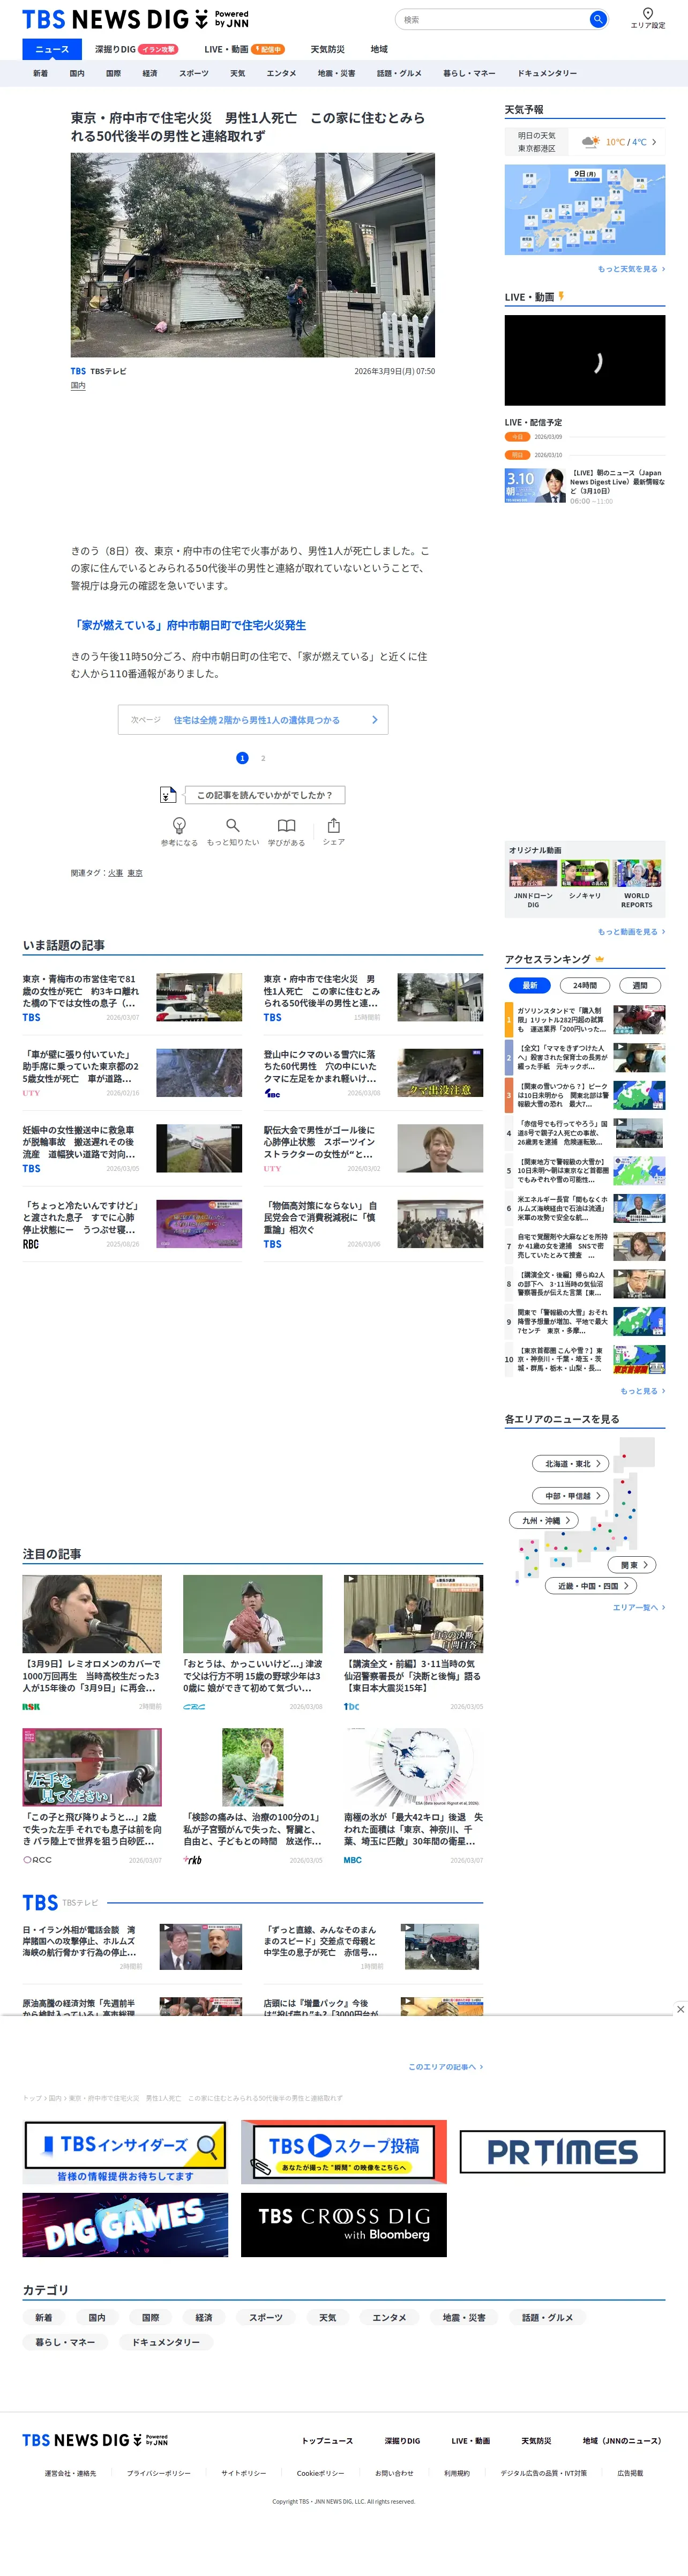Expand the 中部・甲信越 area news

tap(571, 1495)
